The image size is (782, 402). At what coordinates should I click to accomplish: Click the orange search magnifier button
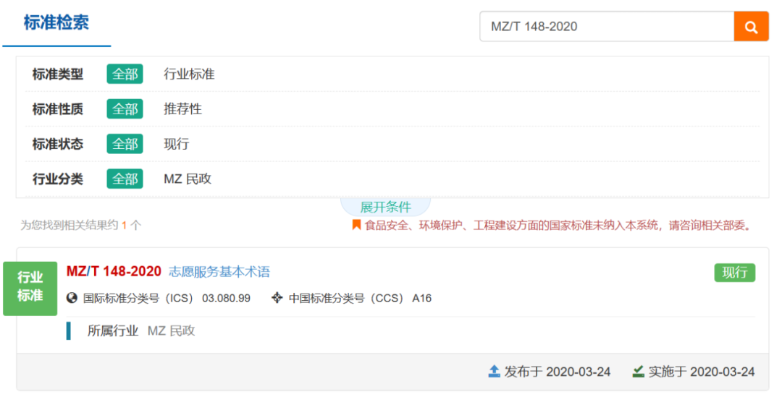pyautogui.click(x=751, y=27)
